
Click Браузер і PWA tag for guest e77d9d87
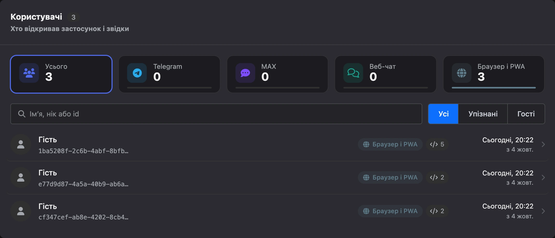click(390, 177)
